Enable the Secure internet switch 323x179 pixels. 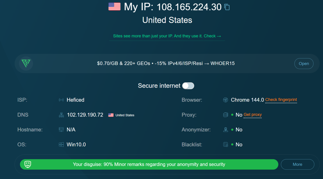click(x=188, y=86)
